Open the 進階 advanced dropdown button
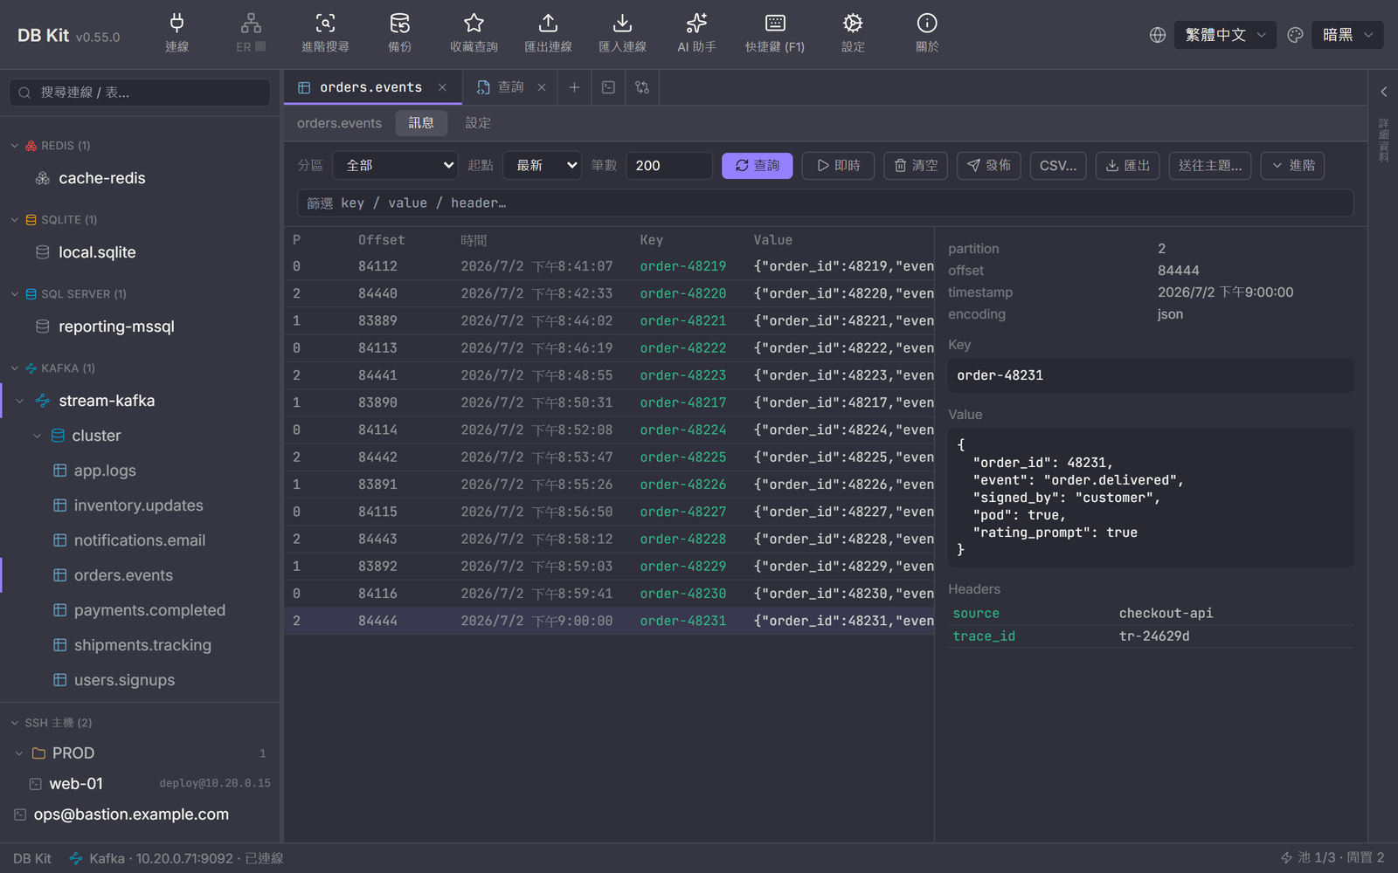Viewport: 1398px width, 873px height. click(1292, 165)
